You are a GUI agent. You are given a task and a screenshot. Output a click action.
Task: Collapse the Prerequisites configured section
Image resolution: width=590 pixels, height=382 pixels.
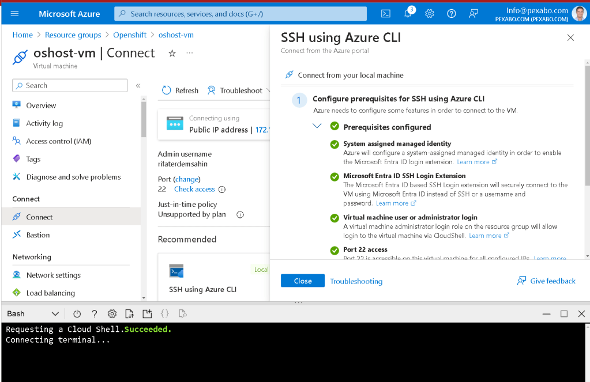[x=317, y=126]
